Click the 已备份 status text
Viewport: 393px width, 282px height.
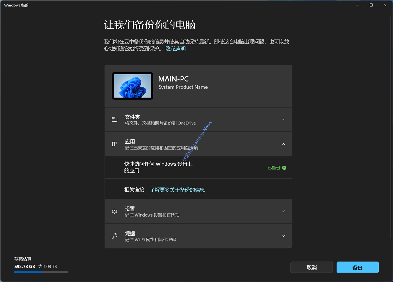274,168
